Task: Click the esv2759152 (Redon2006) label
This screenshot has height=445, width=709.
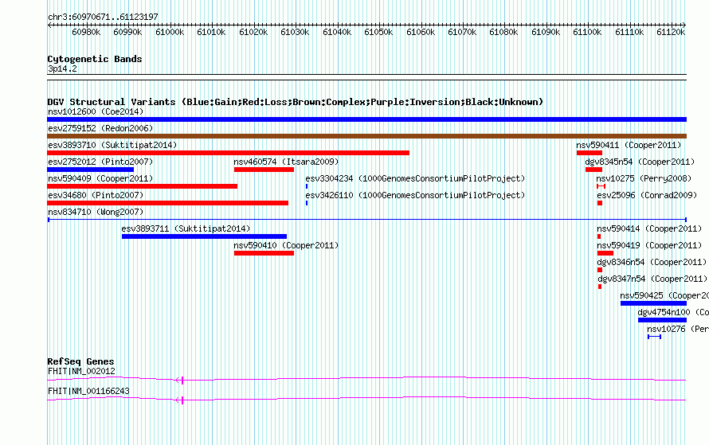Action: [100, 128]
